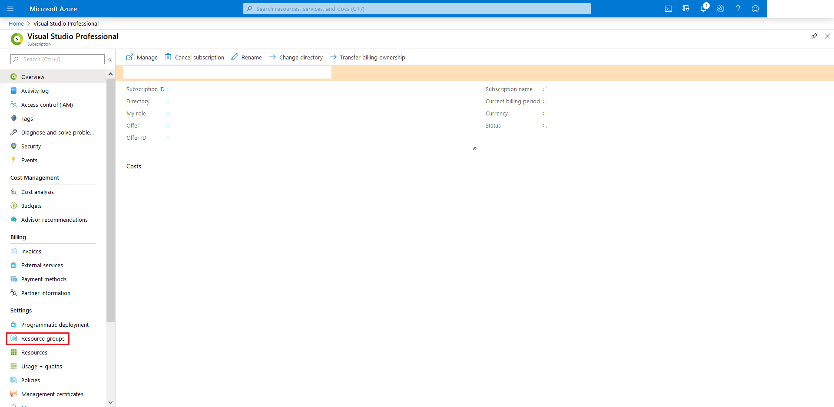Click Cancel subscription text
The height and width of the screenshot is (407, 834).
coord(199,57)
